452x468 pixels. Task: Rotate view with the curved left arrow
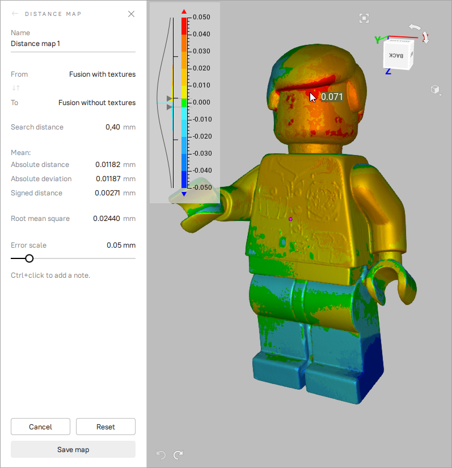point(415,27)
